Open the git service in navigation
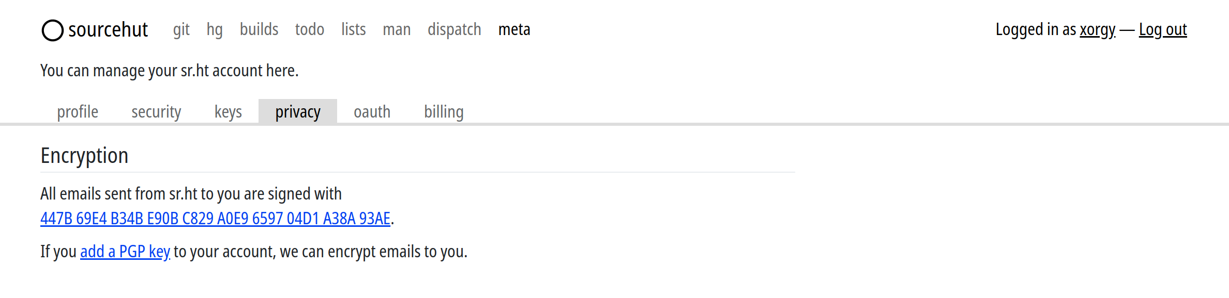Screen dimensions: 1229x298 tap(181, 30)
